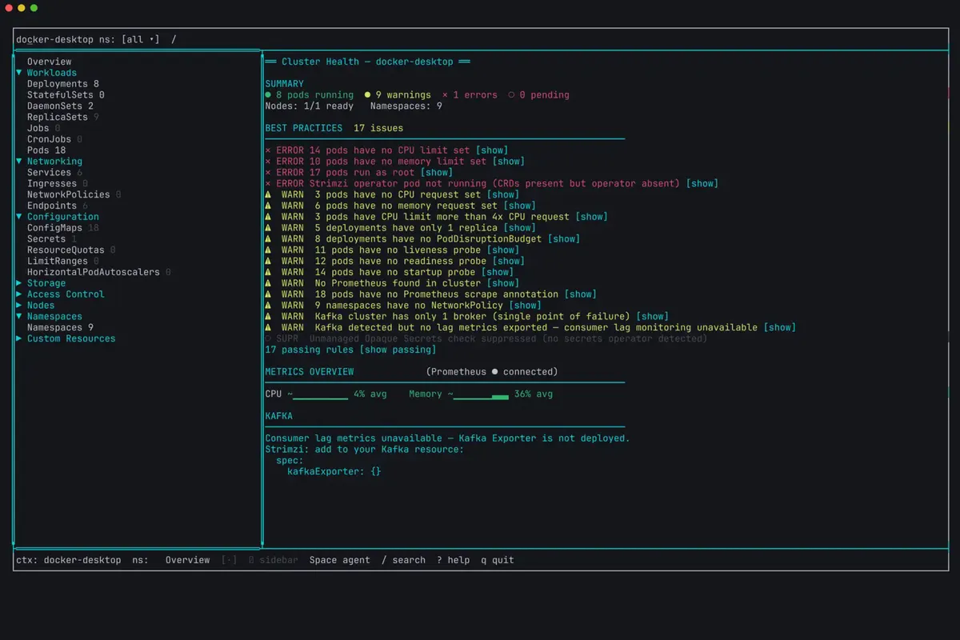The height and width of the screenshot is (640, 960).
Task: Show pods with no memory request
Action: pyautogui.click(x=520, y=206)
